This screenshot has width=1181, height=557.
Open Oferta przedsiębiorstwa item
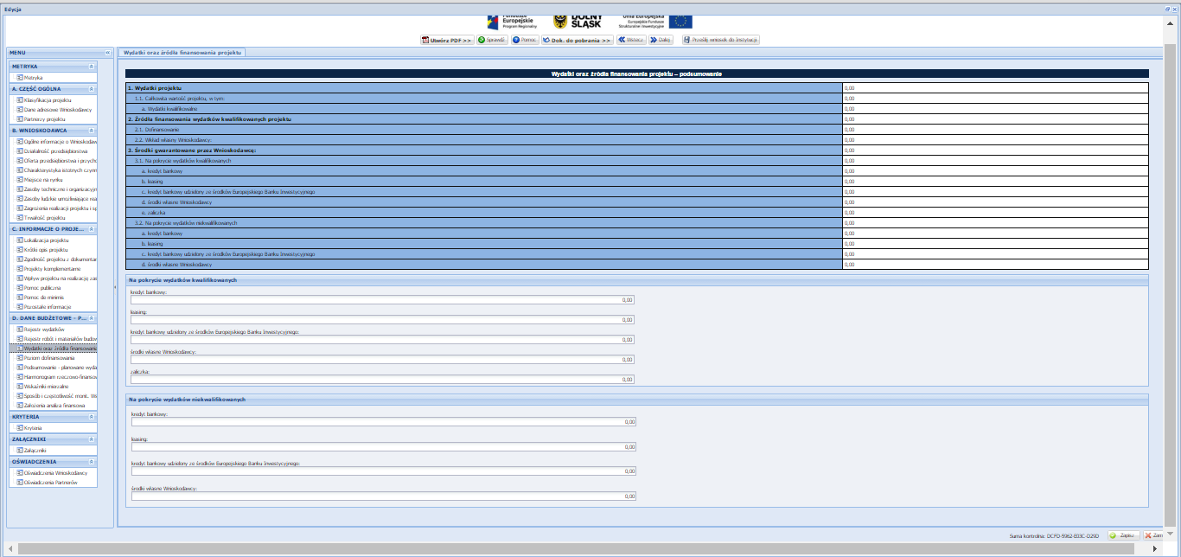[57, 160]
